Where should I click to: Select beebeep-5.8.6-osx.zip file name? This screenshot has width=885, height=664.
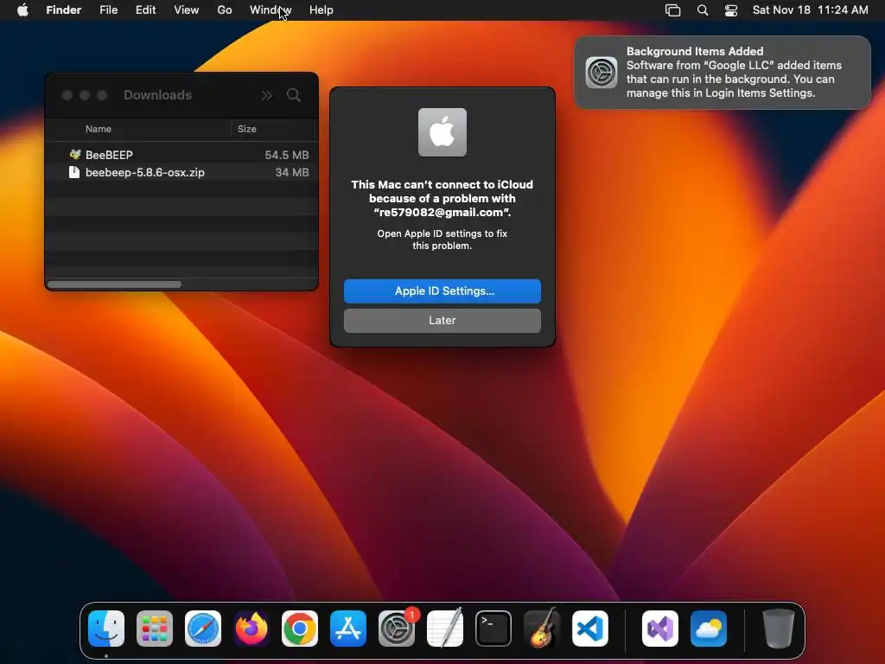[x=145, y=173]
